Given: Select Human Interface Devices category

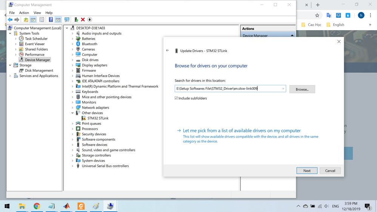Looking at the screenshot, I should 100,76.
